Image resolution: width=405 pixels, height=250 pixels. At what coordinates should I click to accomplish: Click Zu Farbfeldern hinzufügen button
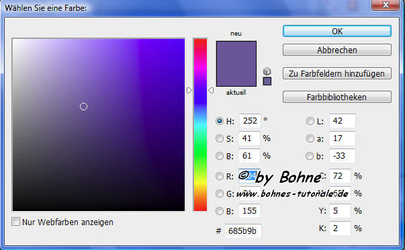[337, 73]
